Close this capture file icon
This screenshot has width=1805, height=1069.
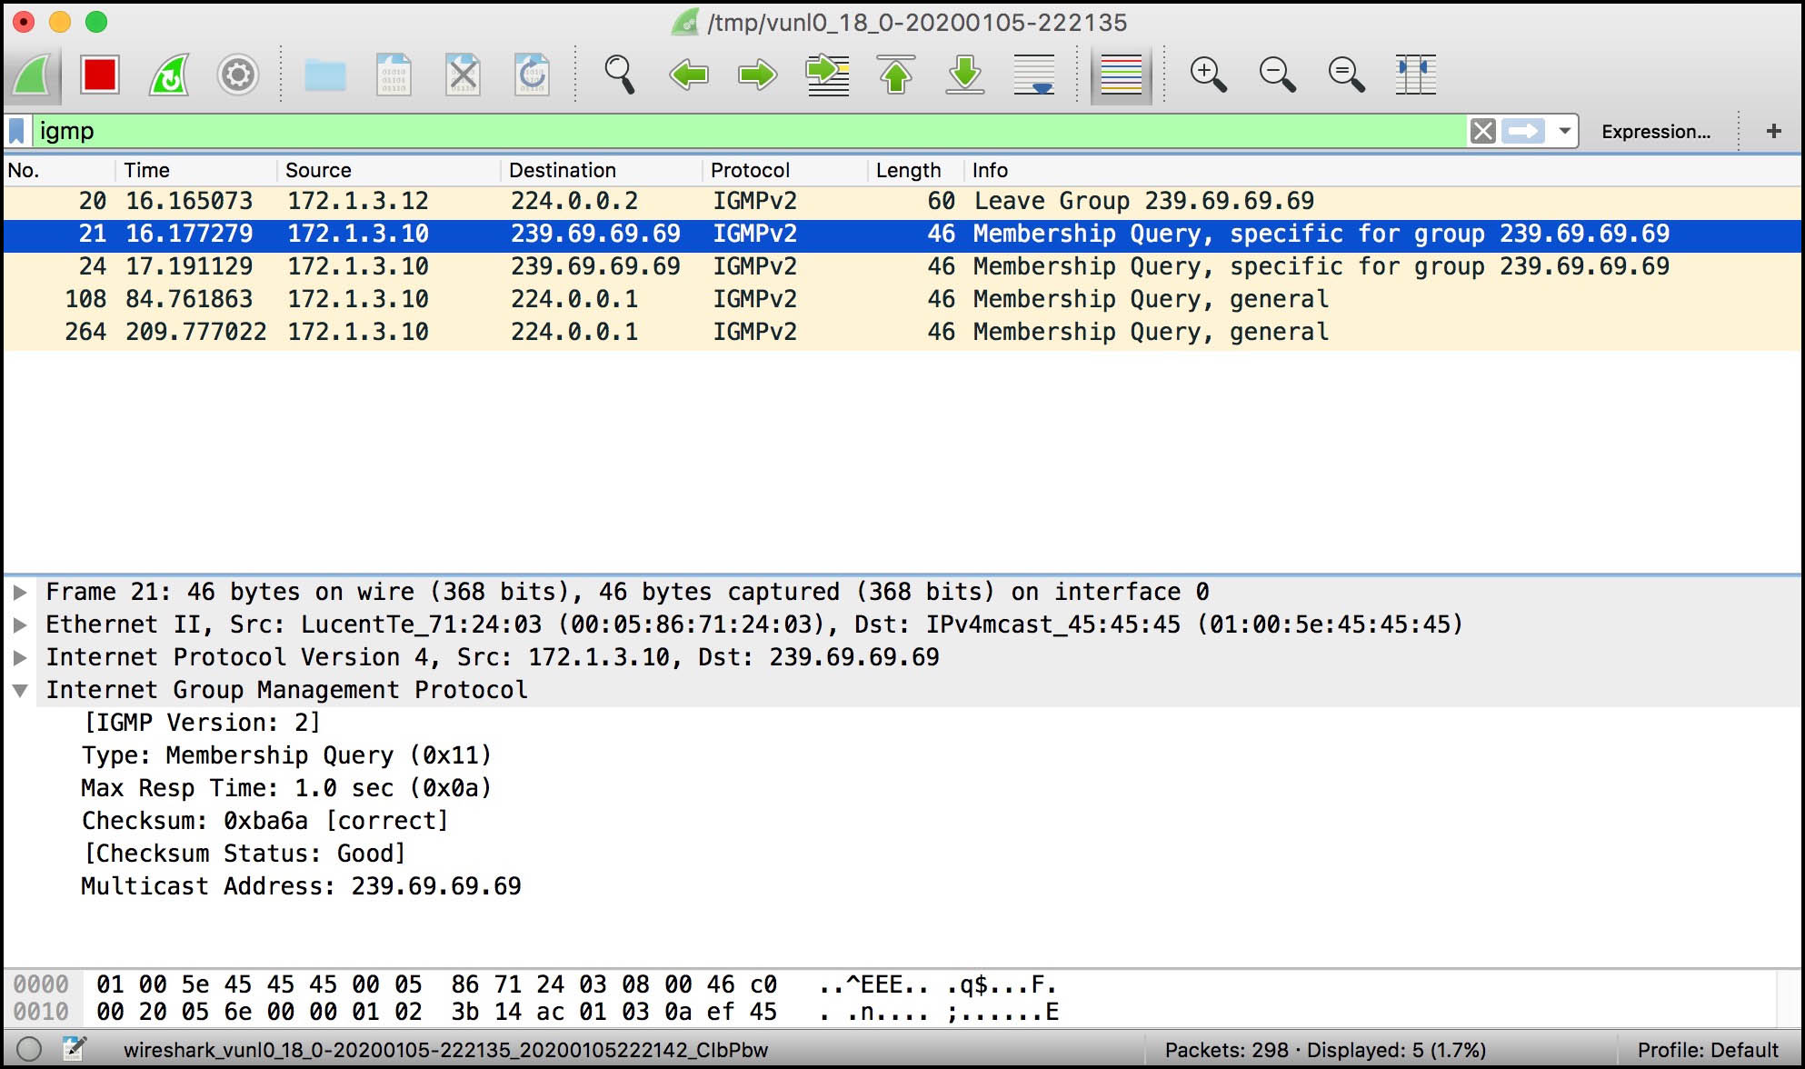[x=463, y=75]
